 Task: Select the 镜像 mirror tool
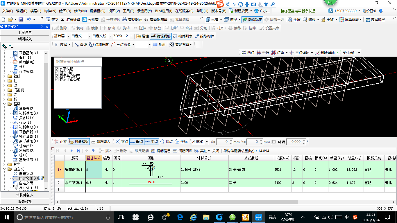coord(92,28)
